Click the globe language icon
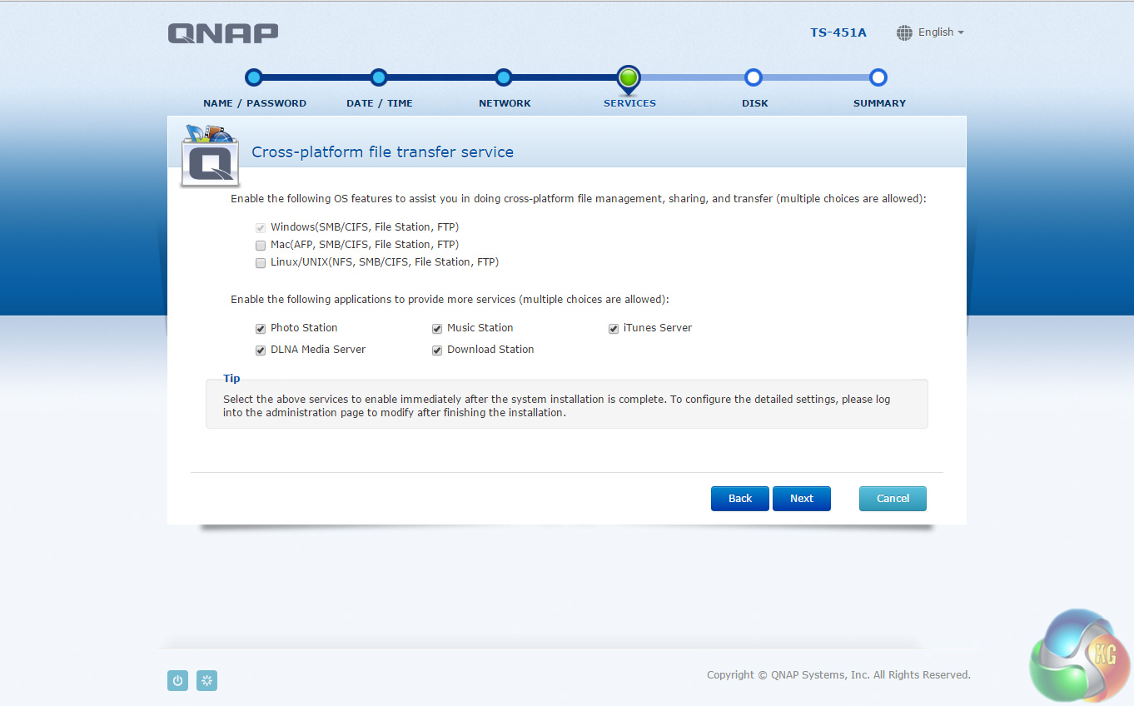This screenshot has width=1134, height=706. pyautogui.click(x=904, y=32)
